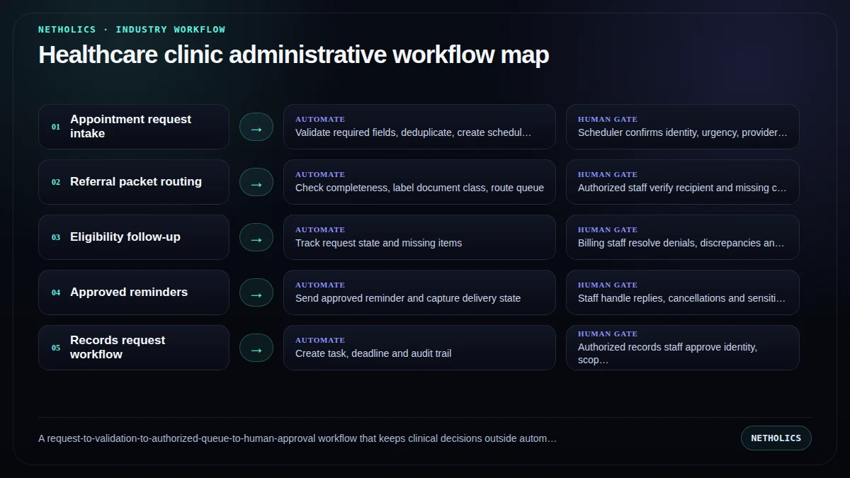
Task: Click the arrow icon beside Referral packet routing
Action: [256, 182]
